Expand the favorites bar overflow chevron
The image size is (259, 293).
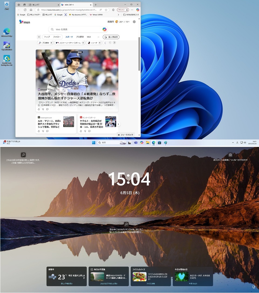point(118,15)
